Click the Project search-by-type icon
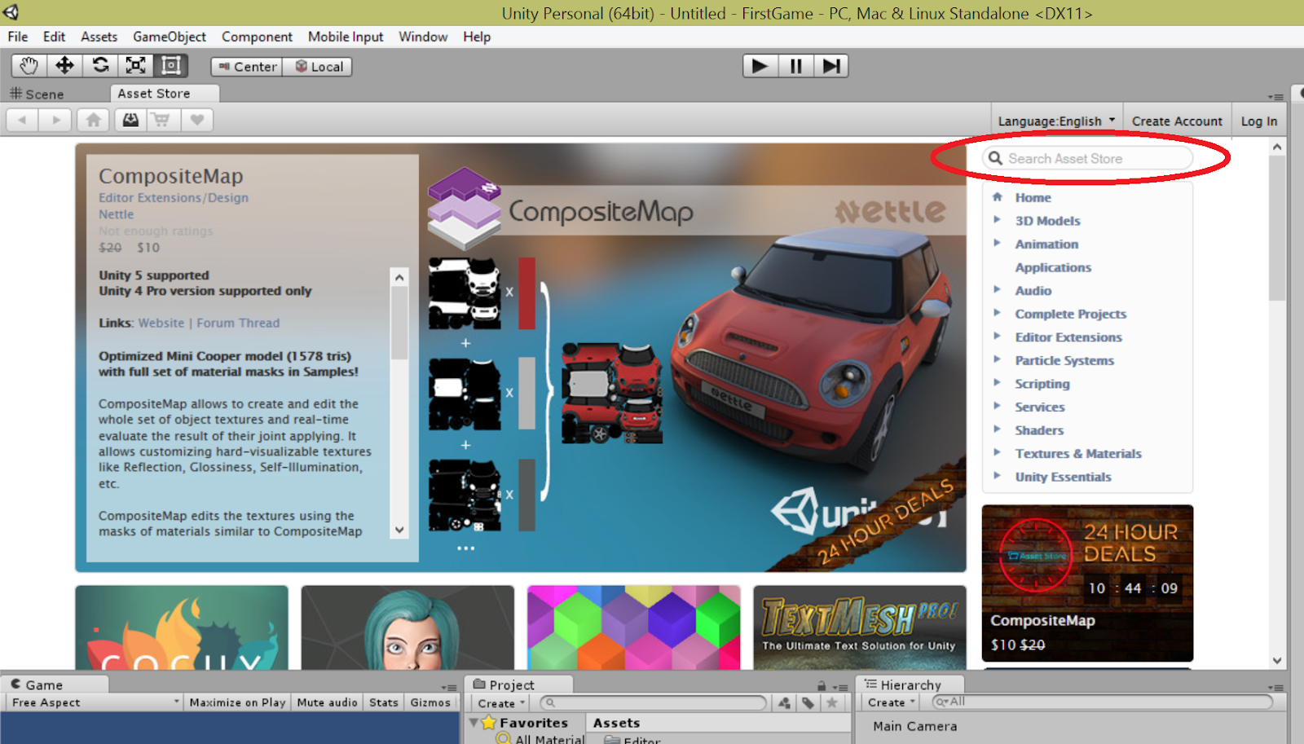1304x744 pixels. (784, 702)
